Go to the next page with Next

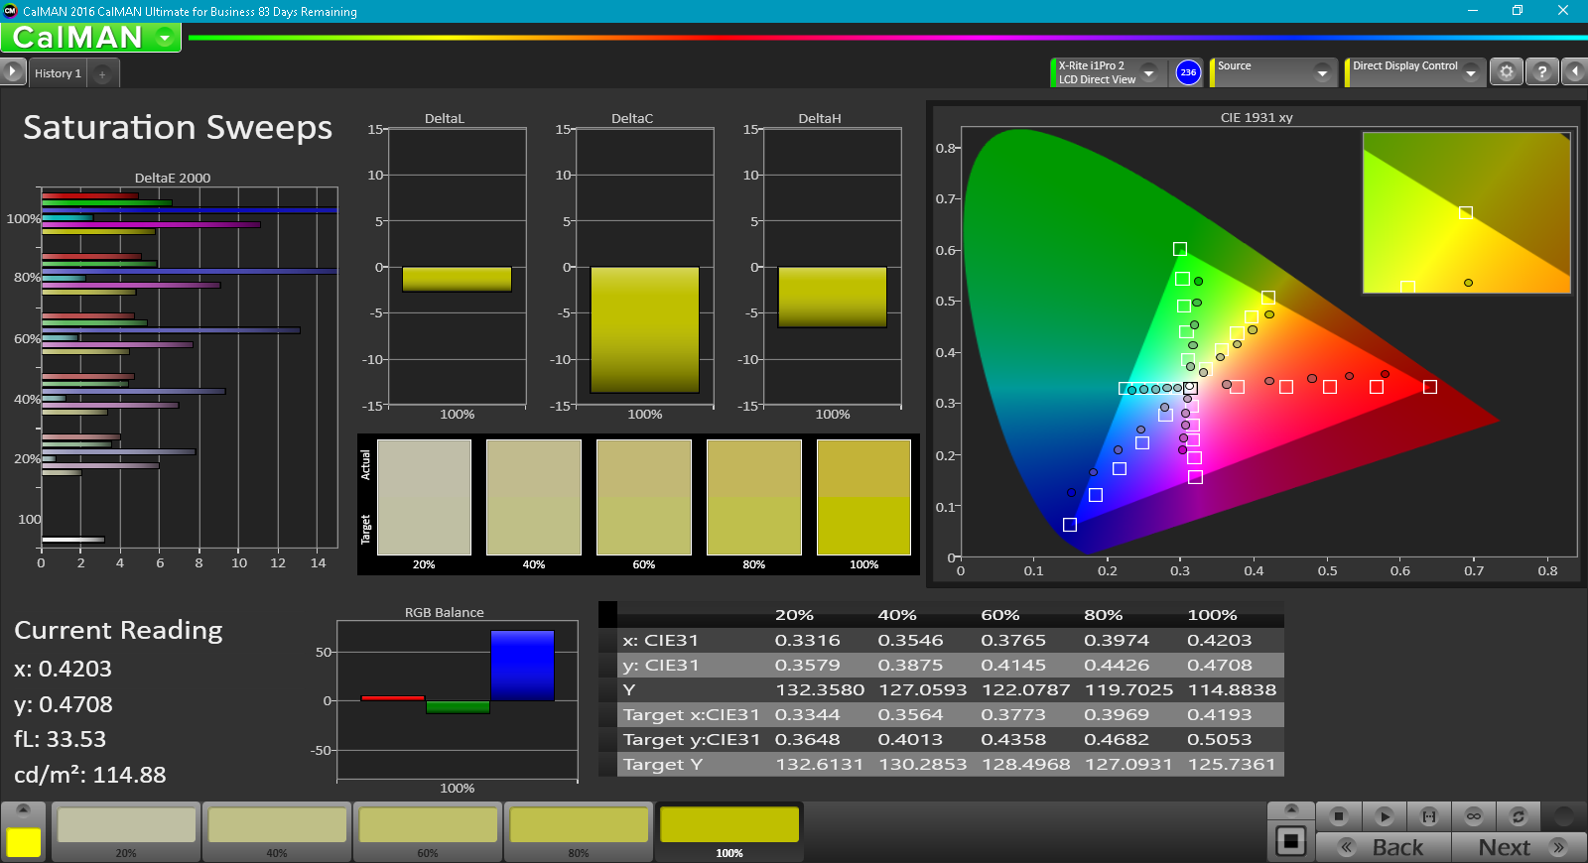point(1519,847)
